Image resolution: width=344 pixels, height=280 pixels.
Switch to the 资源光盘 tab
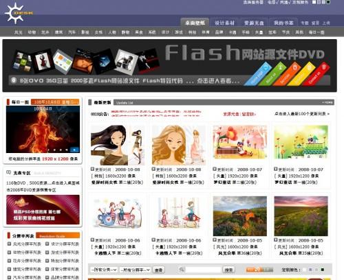(254, 23)
